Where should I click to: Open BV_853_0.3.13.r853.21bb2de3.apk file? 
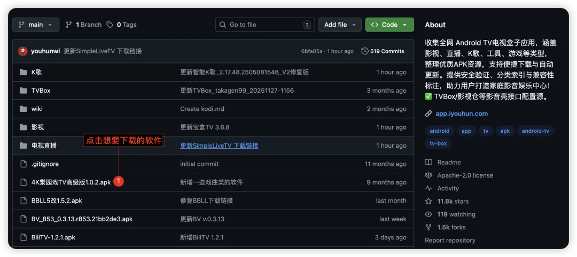tap(82, 219)
